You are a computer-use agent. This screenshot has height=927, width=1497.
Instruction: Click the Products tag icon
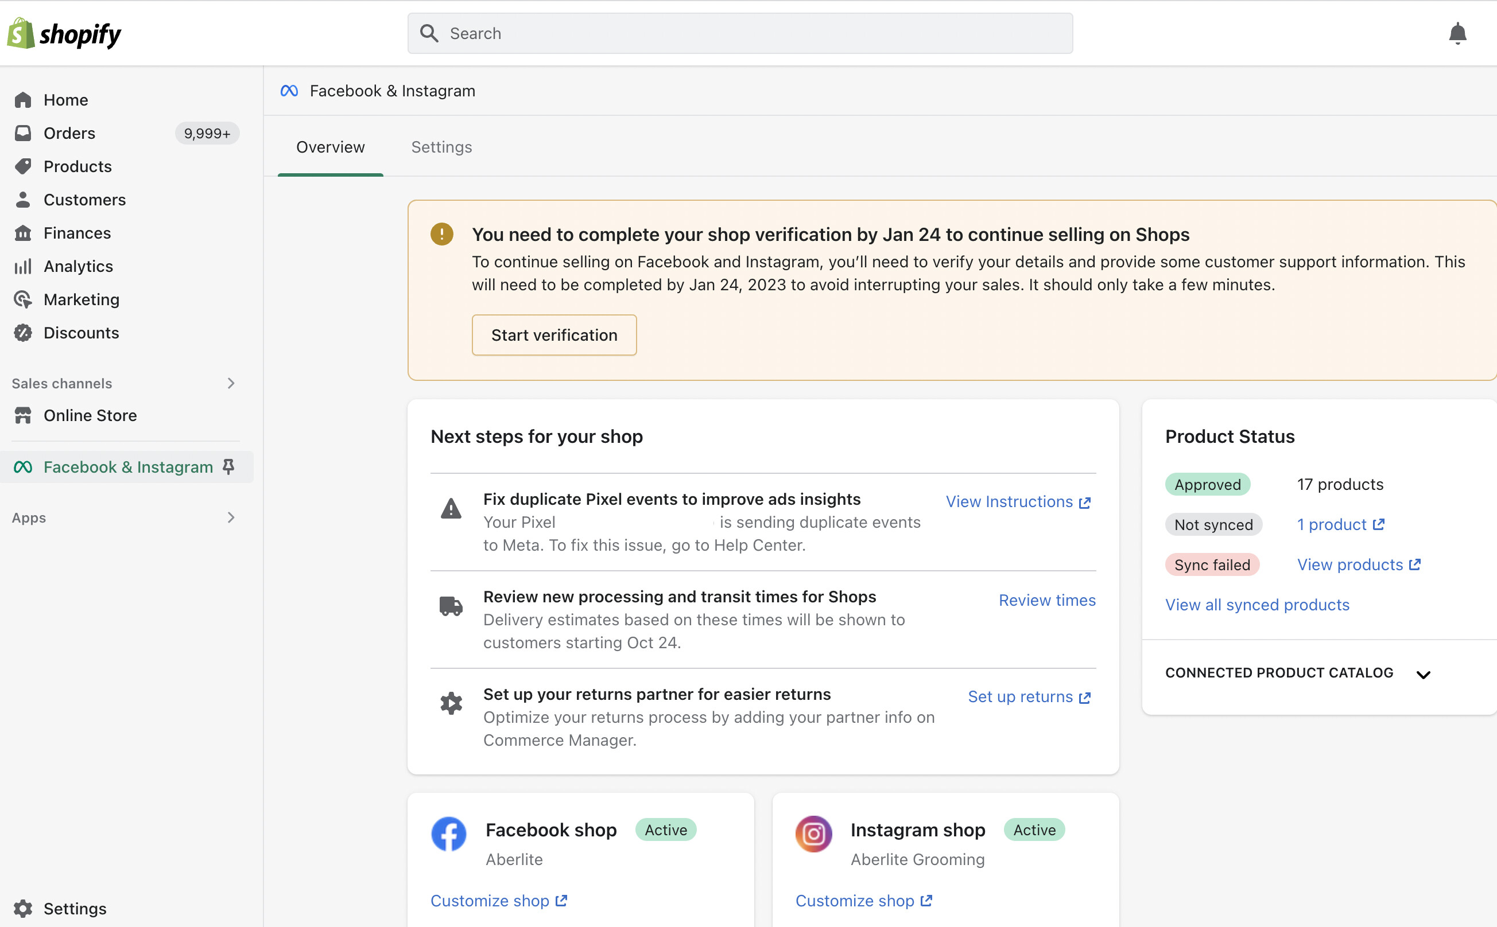23,166
